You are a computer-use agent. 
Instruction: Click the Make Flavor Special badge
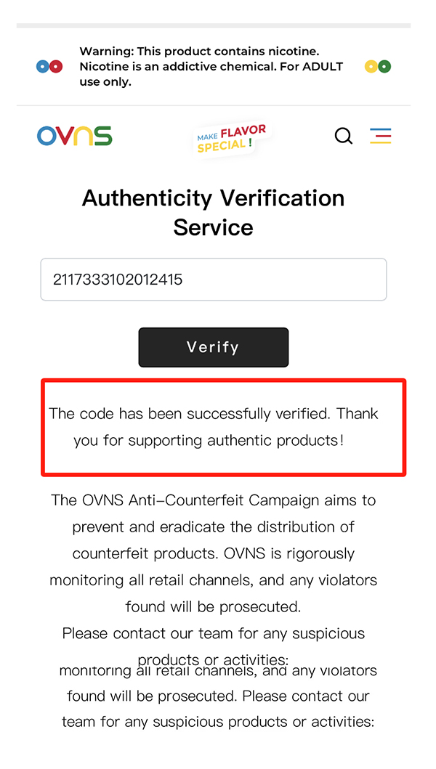[232, 138]
